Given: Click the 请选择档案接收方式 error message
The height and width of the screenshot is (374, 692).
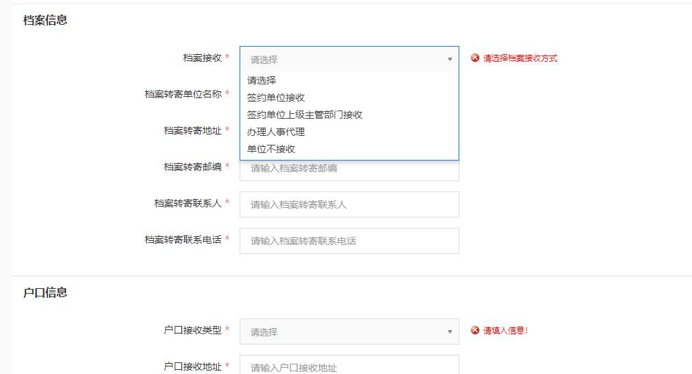Looking at the screenshot, I should click(520, 58).
